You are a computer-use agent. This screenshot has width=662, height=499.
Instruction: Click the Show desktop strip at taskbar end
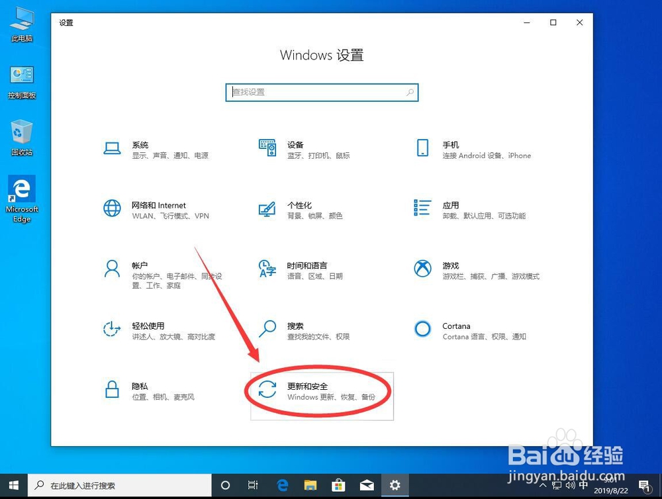click(x=660, y=486)
